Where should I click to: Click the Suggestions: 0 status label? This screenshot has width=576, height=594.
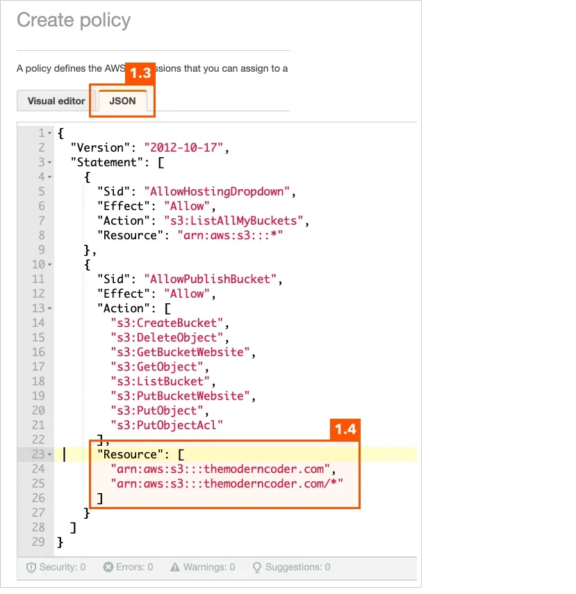click(x=298, y=567)
